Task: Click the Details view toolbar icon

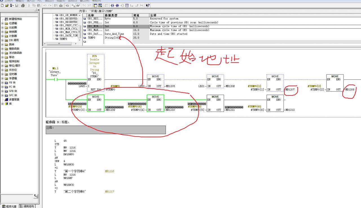Action: point(100,6)
